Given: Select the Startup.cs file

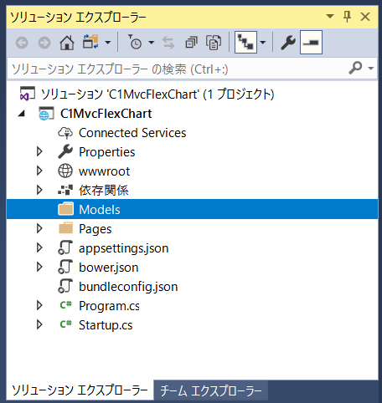Looking at the screenshot, I should coord(106,325).
